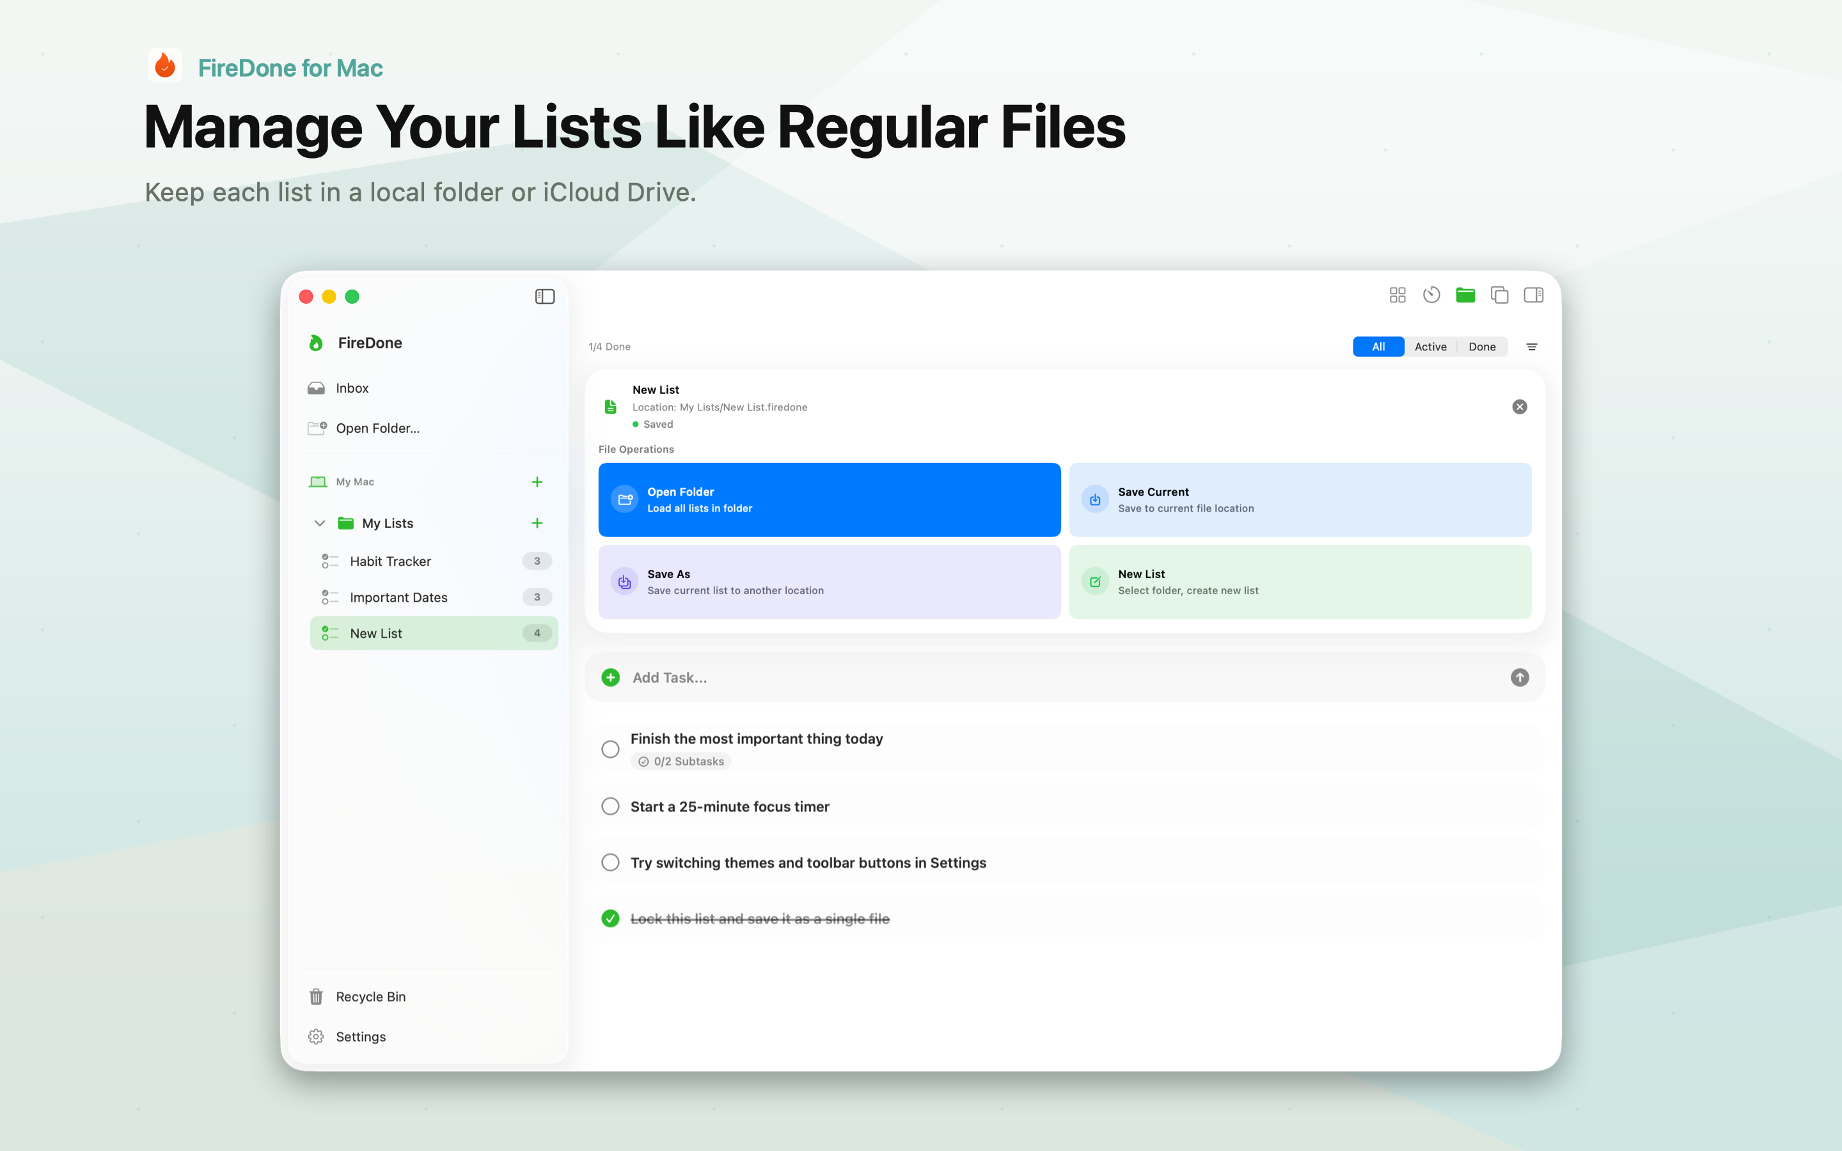1842x1151 pixels.
Task: Select the Habit Tracker list
Action: coord(434,561)
